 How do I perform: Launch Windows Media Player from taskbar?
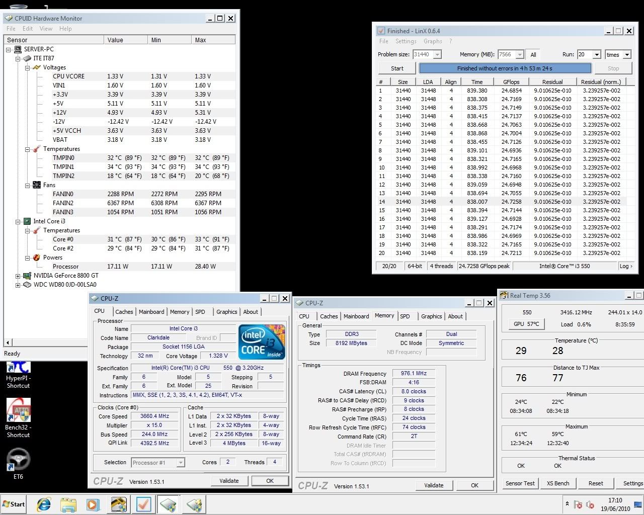coord(93,504)
